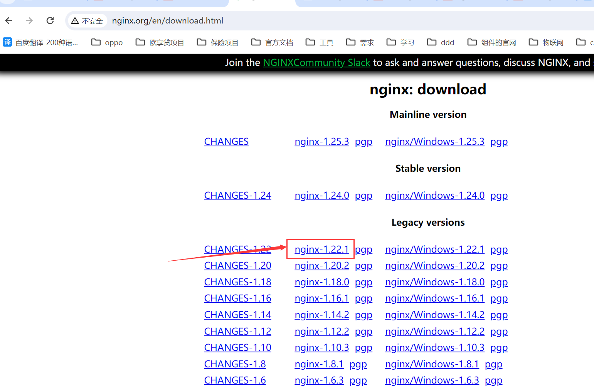This screenshot has height=387, width=594.
Task: Open the CHANGES-1.8 link
Action: (x=235, y=364)
